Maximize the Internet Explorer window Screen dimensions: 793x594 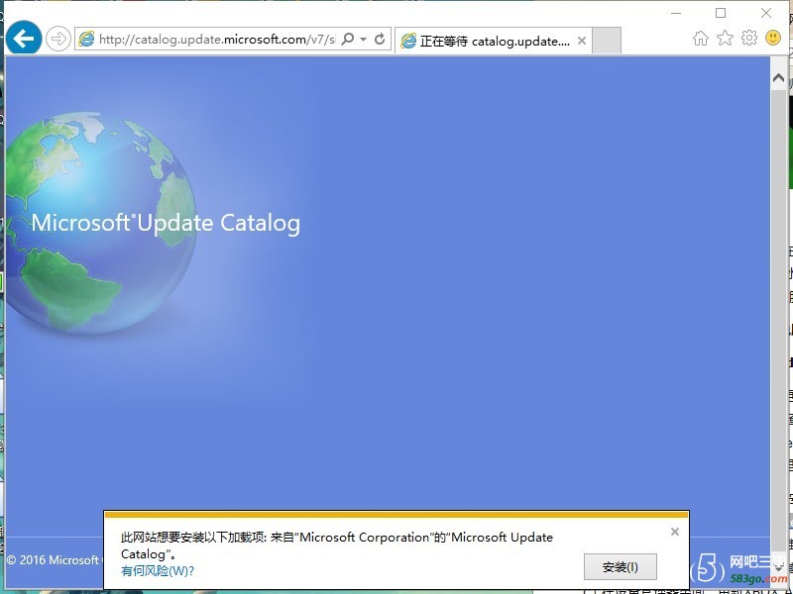[x=721, y=13]
